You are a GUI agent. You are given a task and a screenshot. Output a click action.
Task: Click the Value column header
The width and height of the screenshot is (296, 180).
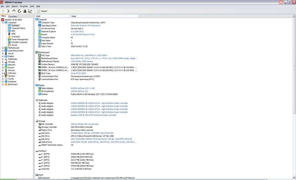104,16
